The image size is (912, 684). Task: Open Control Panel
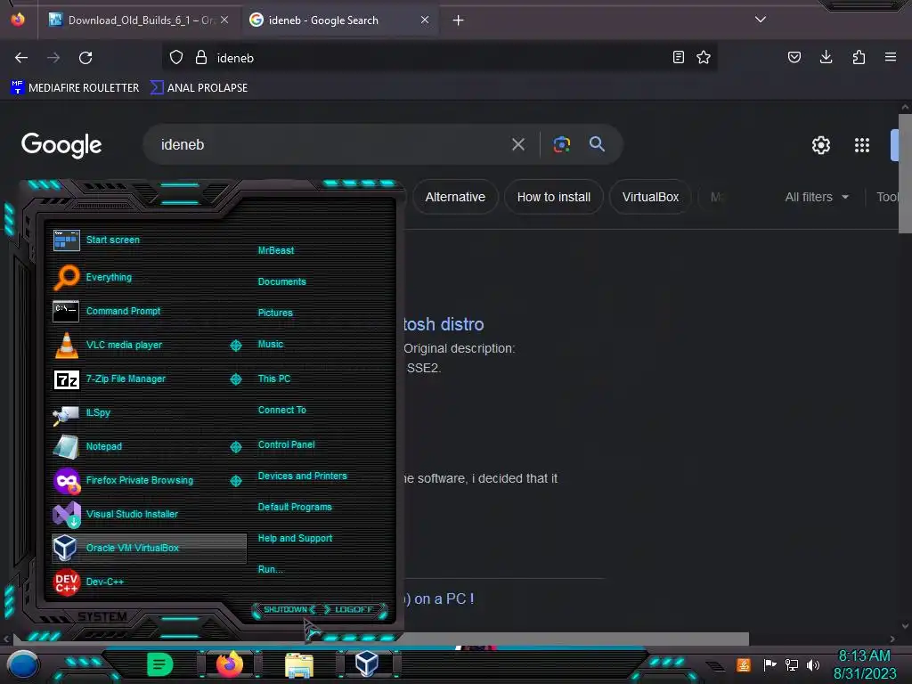click(x=286, y=444)
